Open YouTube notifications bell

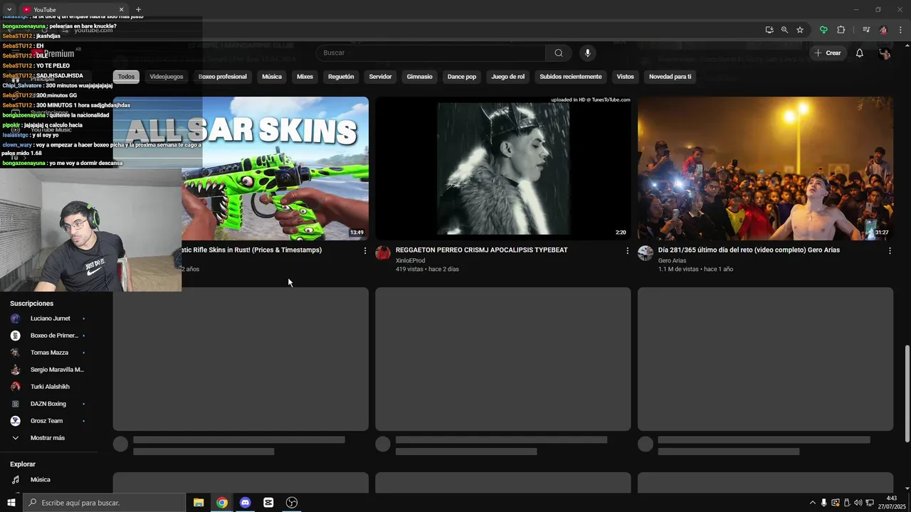pos(859,53)
